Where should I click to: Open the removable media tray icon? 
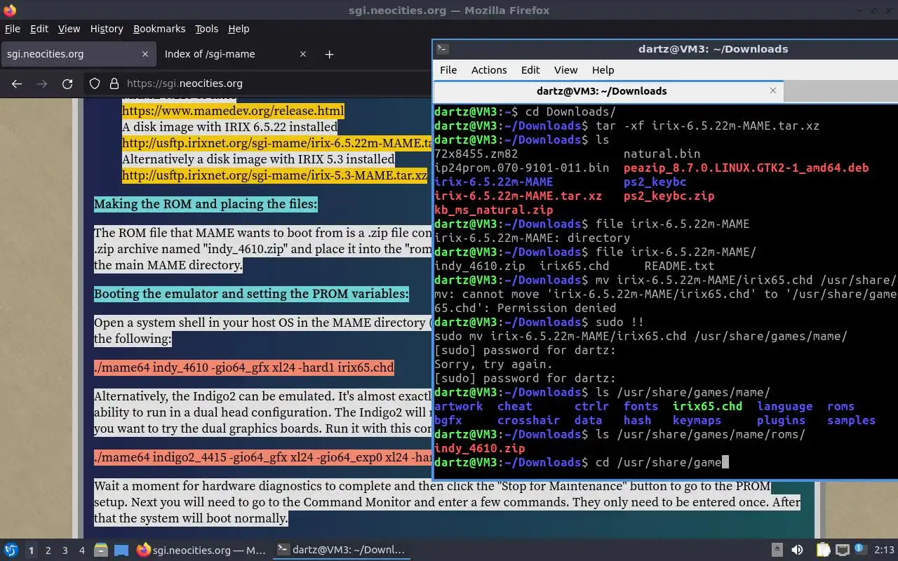pos(777,550)
